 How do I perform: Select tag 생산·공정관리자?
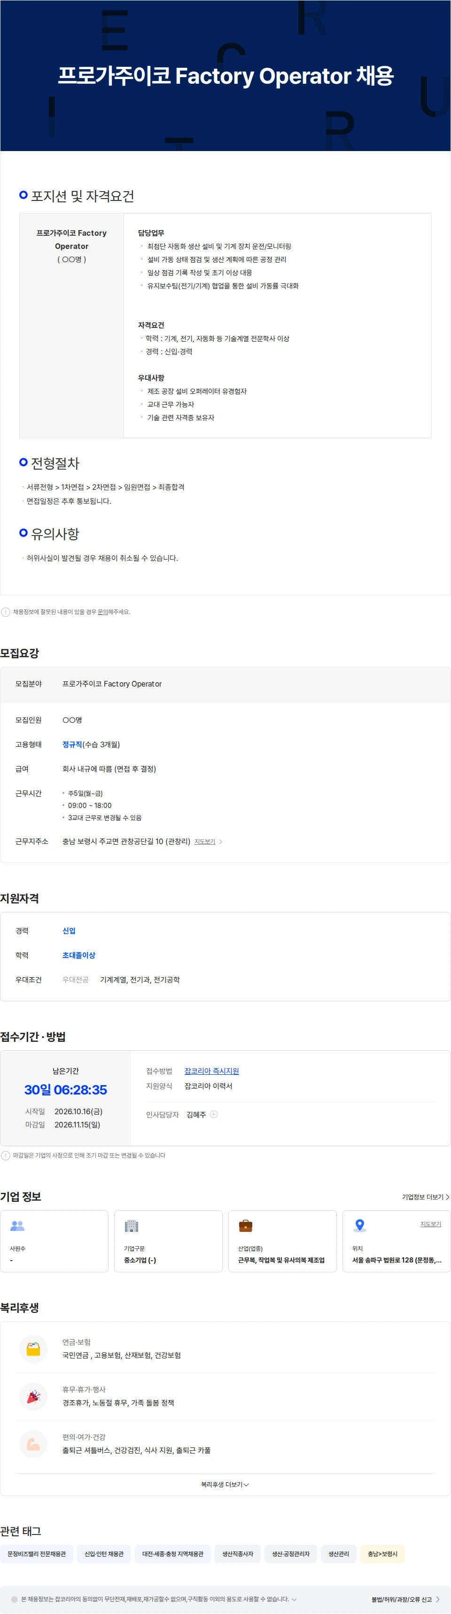[291, 1554]
